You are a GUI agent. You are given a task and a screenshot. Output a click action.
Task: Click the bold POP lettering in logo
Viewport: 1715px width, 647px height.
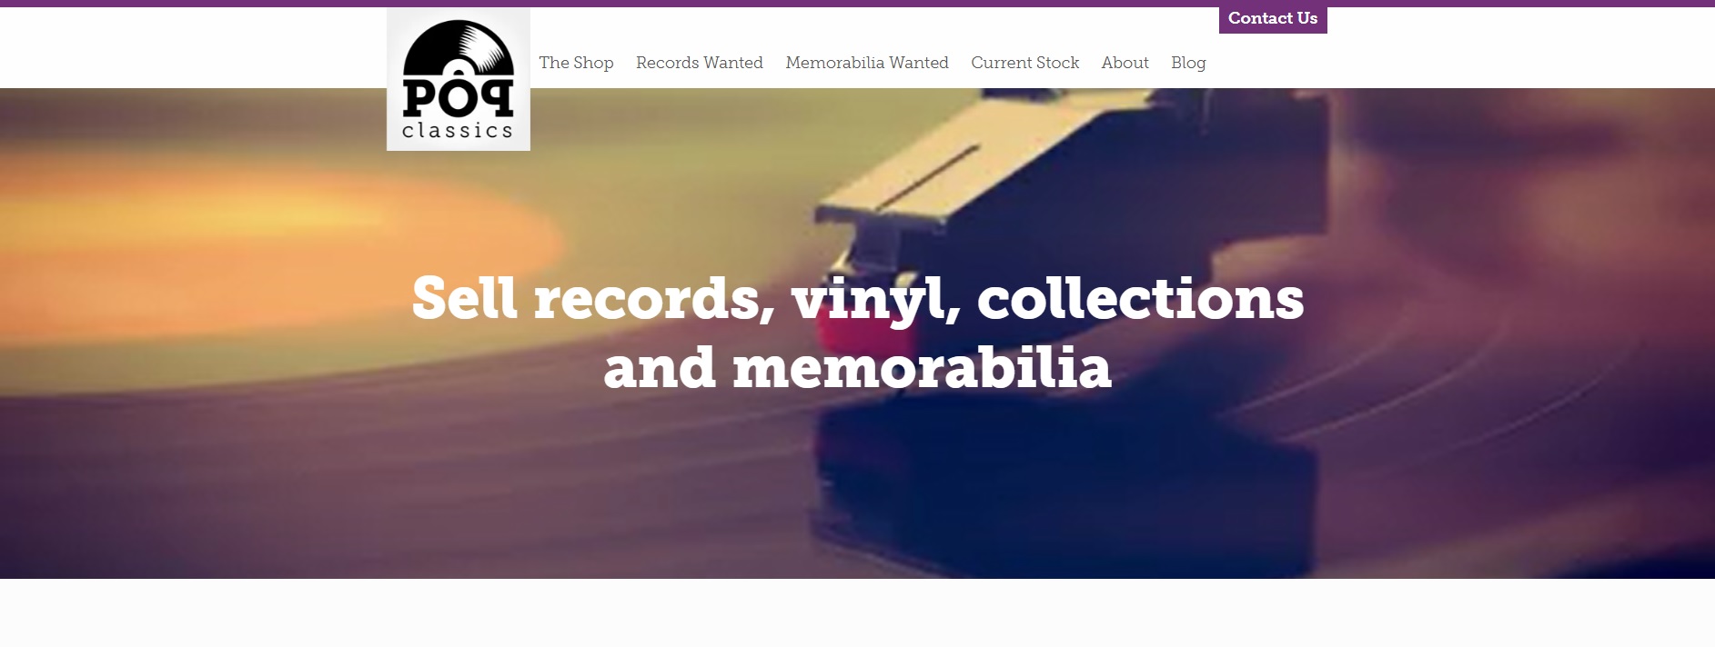pos(459,96)
